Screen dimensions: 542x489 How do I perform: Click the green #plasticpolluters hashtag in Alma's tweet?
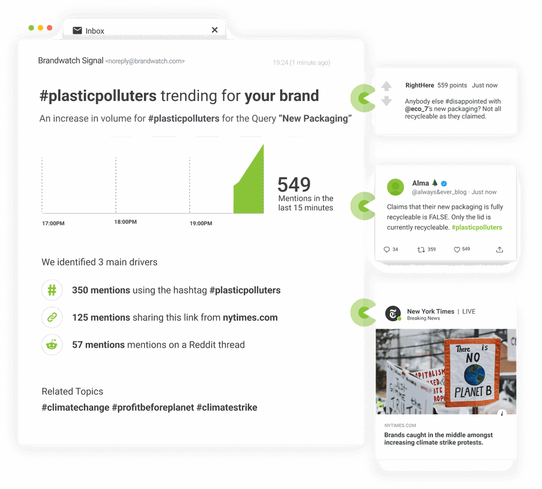pyautogui.click(x=476, y=228)
